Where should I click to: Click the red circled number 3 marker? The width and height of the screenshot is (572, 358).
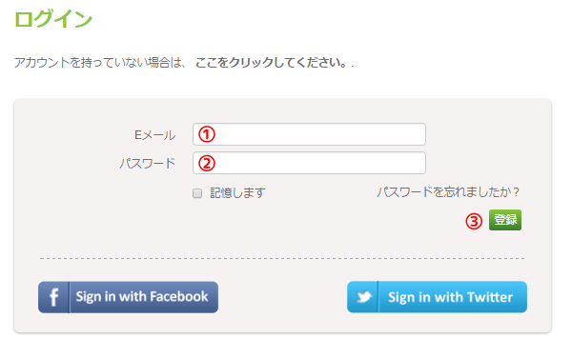tap(474, 221)
